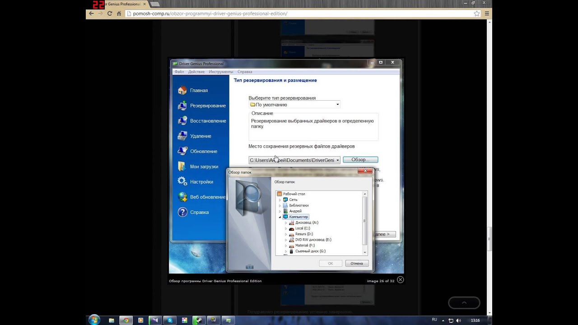Open the Visual Studio taskbar icon
The image size is (578, 325).
coord(155,320)
